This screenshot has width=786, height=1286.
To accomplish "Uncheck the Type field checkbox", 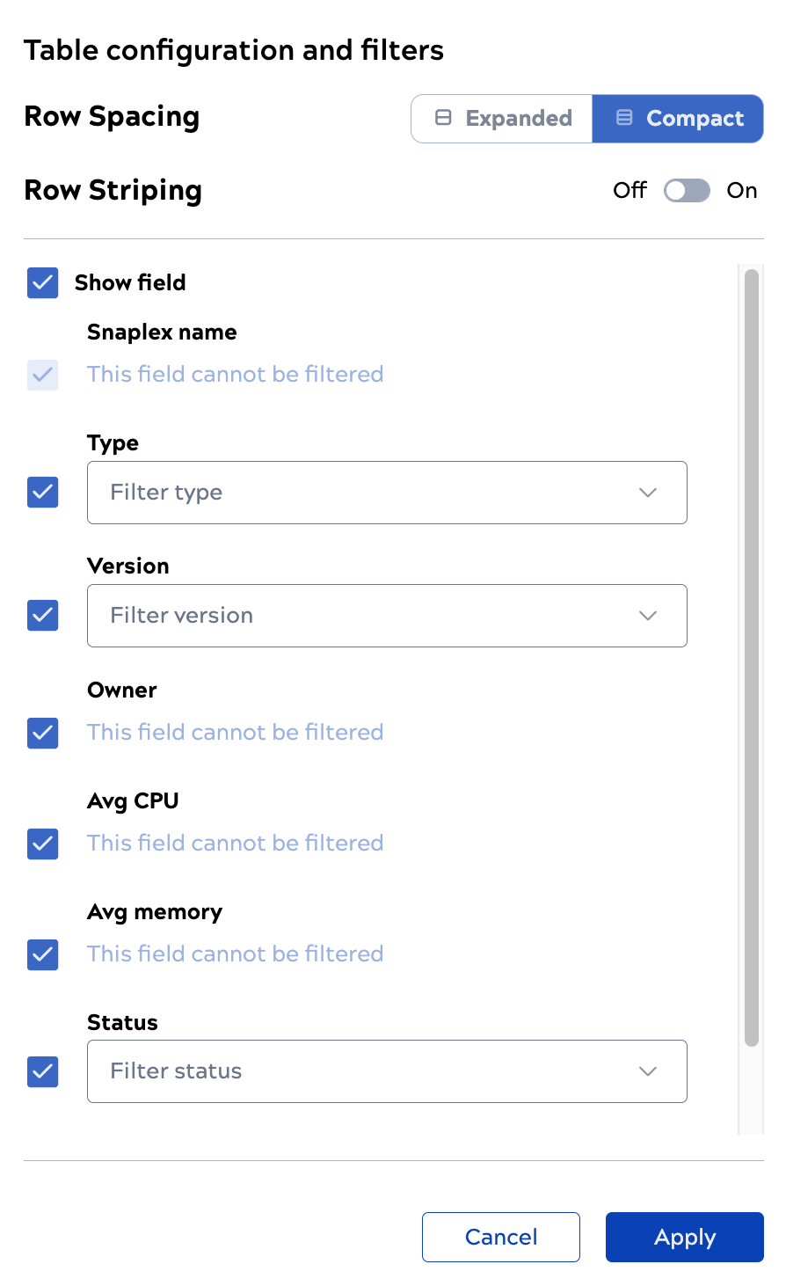I will point(43,493).
